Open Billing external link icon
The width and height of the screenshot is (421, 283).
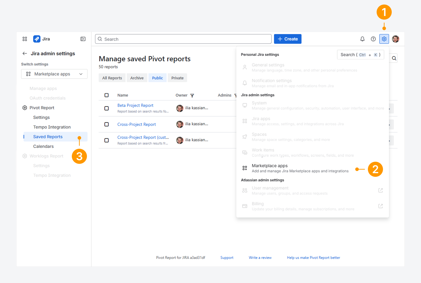(381, 206)
